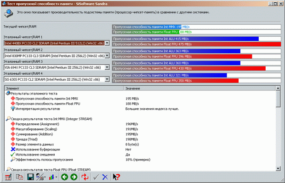Click the Float FPU 396 MB/s red bar
Screen dimensions: 285x183
[x=182, y=56]
